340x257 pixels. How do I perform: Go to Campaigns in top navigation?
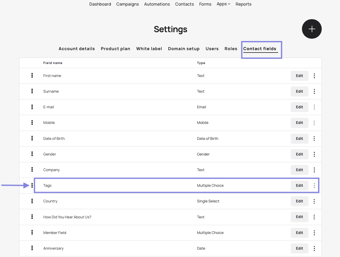tap(127, 4)
